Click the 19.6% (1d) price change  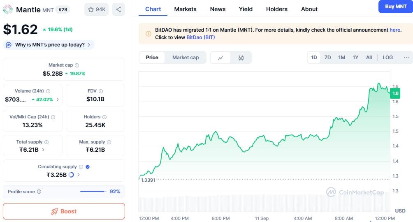58,30
